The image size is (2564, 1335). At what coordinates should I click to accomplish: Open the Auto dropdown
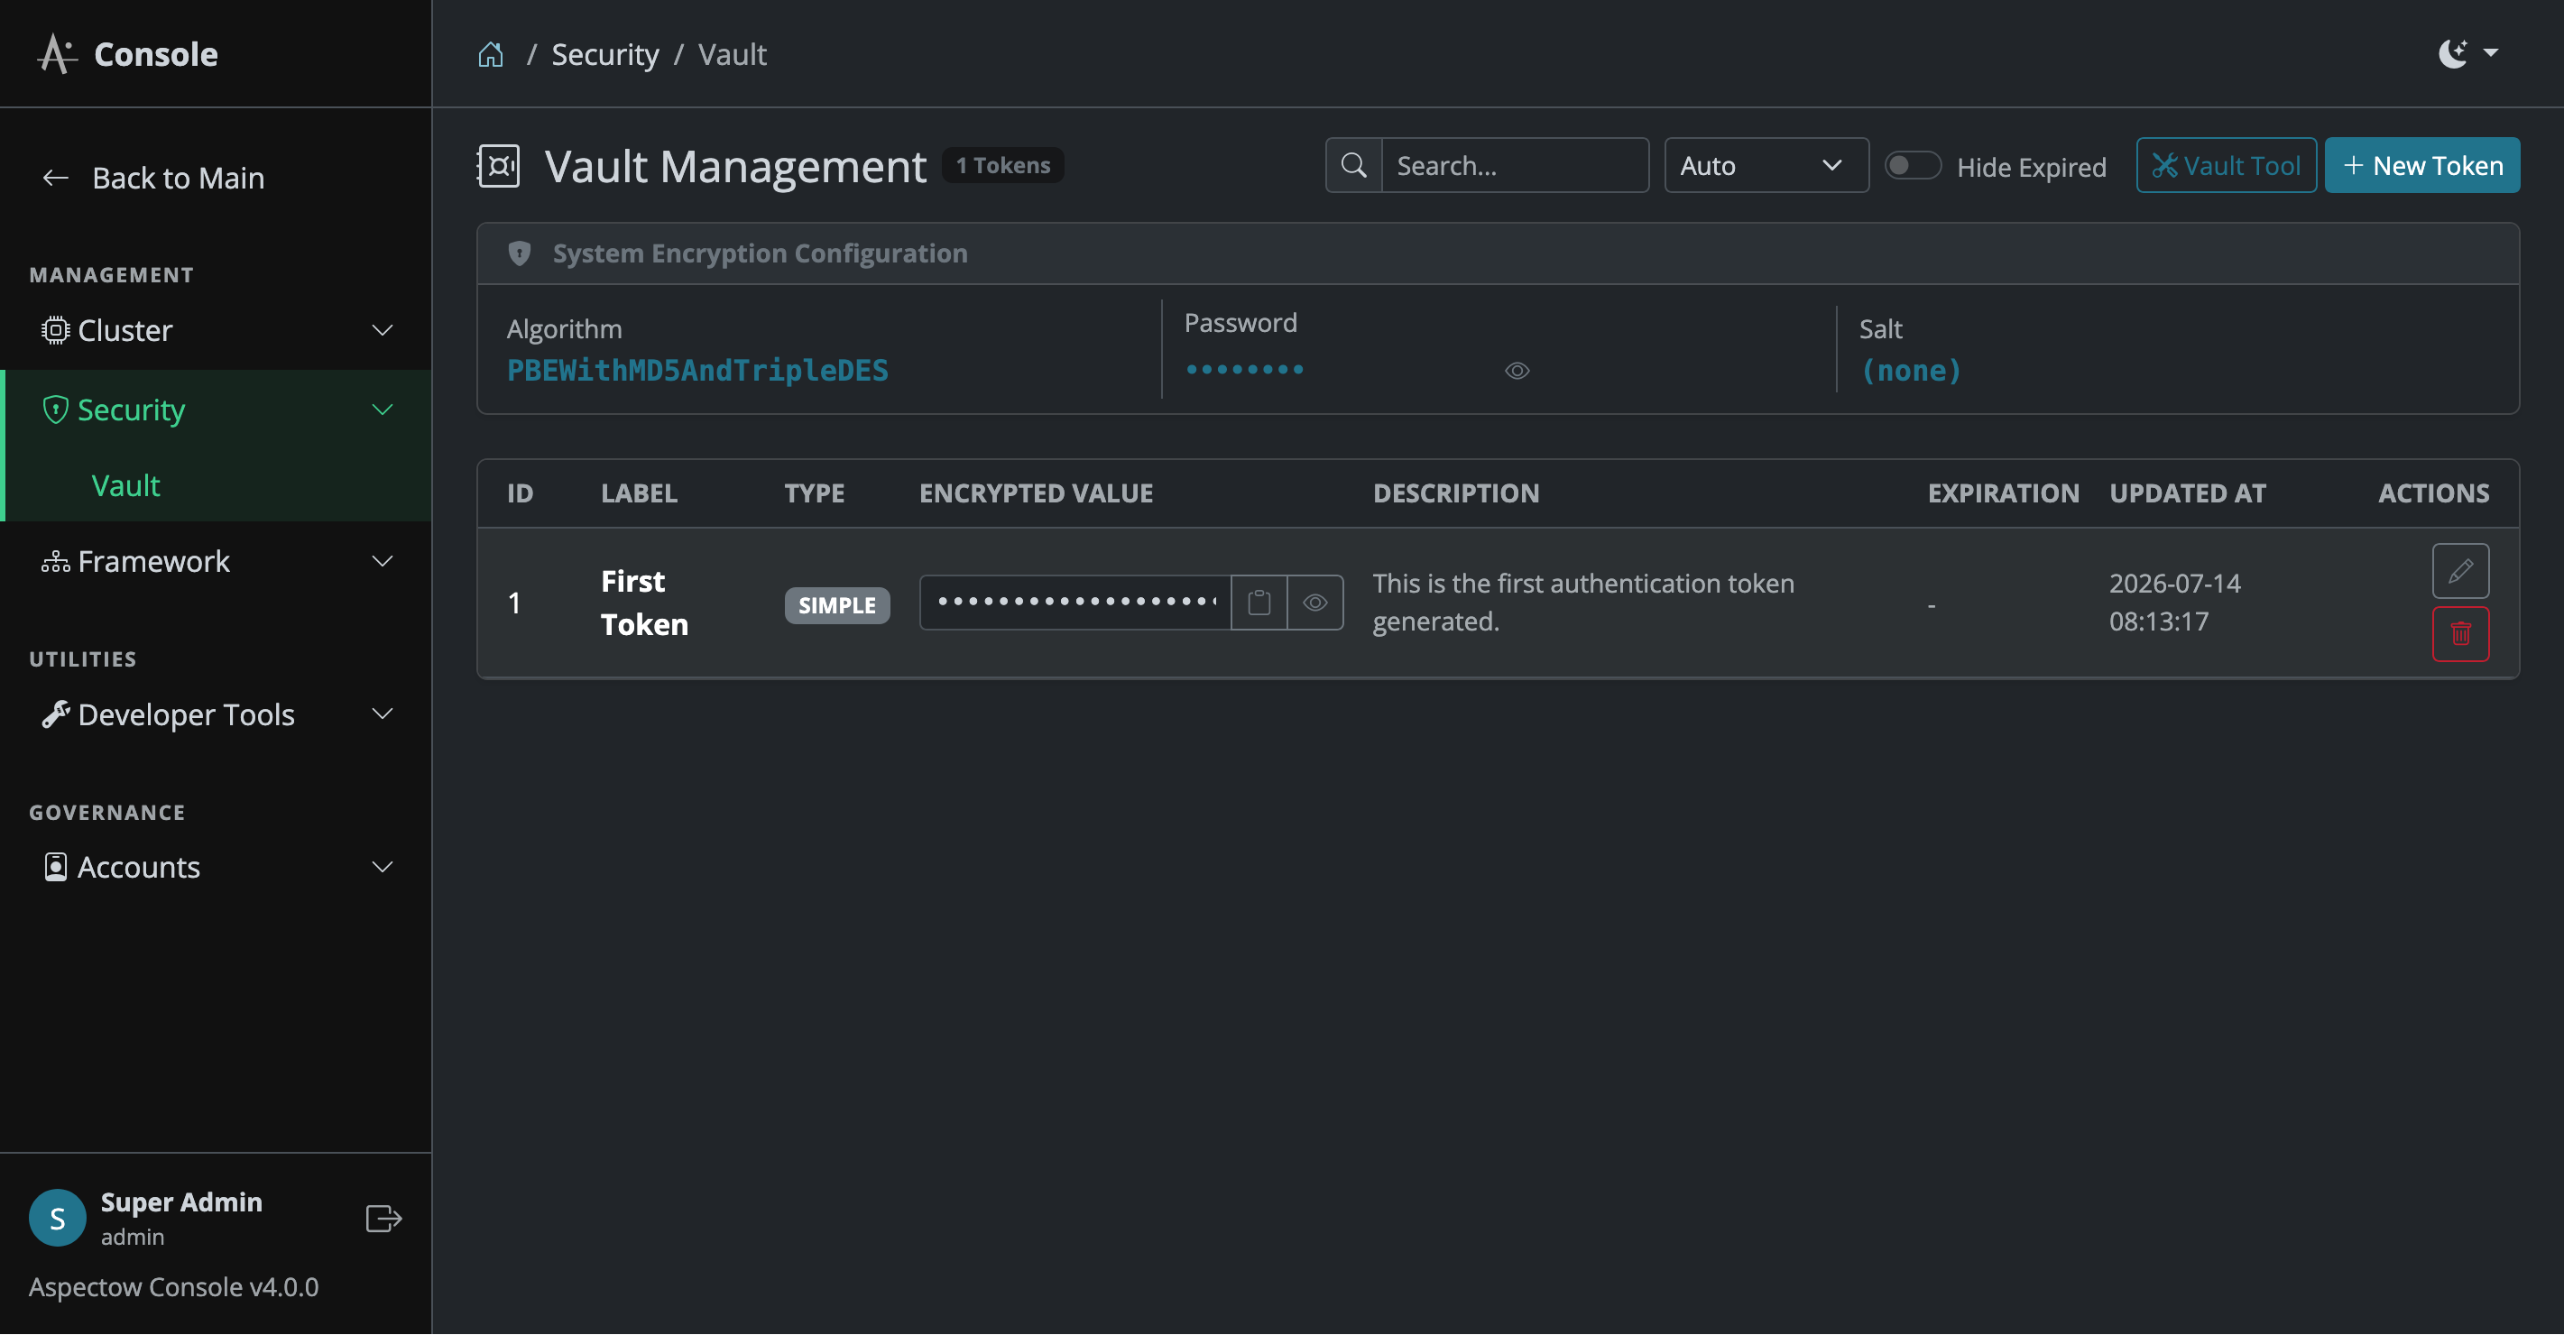pos(1766,165)
